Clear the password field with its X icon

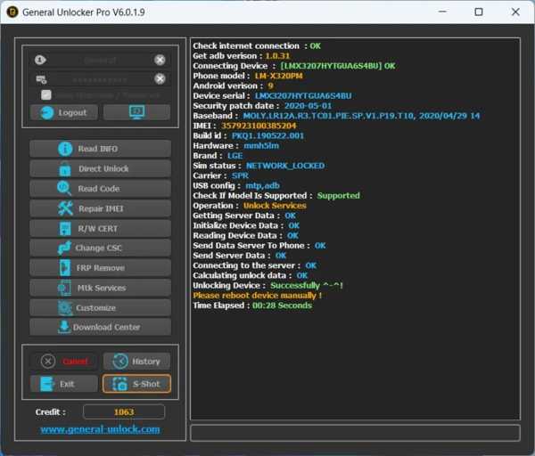160,79
